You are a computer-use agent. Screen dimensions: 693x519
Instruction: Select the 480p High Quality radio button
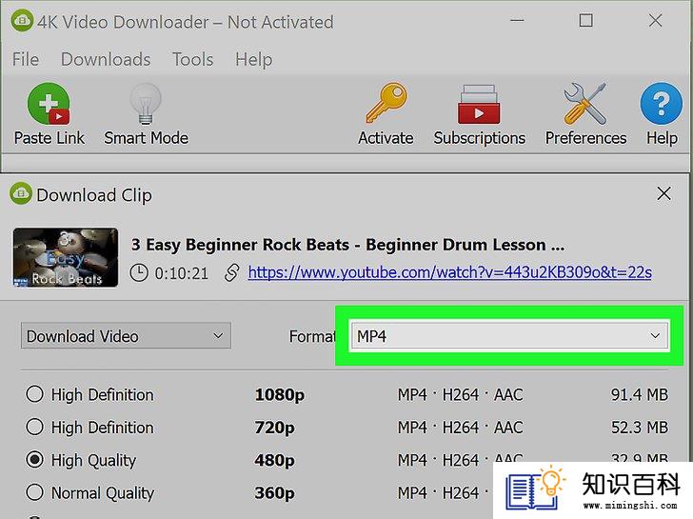(35, 460)
